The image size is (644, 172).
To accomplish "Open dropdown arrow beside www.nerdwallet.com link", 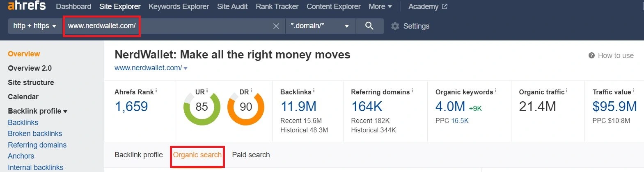I will click(186, 68).
